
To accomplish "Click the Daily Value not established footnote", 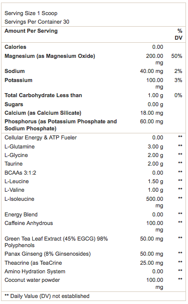I will point(47,296).
